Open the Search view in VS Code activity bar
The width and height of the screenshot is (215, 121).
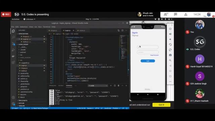pyautogui.click(x=13, y=37)
